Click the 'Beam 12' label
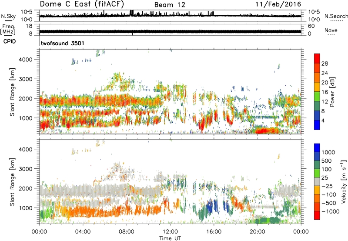This screenshot has height=241, width=348. [x=170, y=5]
